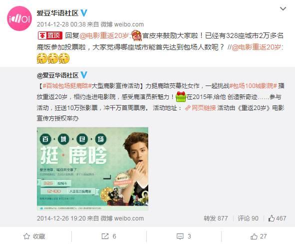Click the repost icon showing 6
The image size is (295, 246).
(109, 236)
